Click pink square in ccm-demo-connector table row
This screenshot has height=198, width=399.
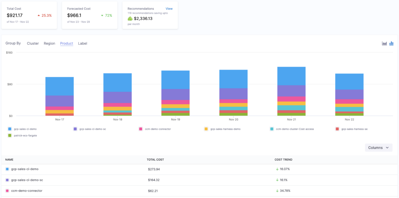coord(7,191)
